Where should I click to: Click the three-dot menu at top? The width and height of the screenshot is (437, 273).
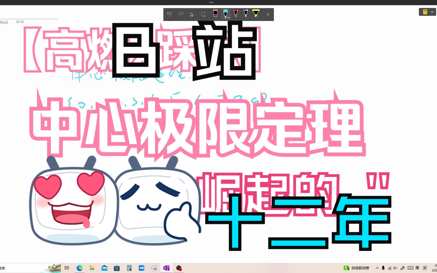coord(211,3)
